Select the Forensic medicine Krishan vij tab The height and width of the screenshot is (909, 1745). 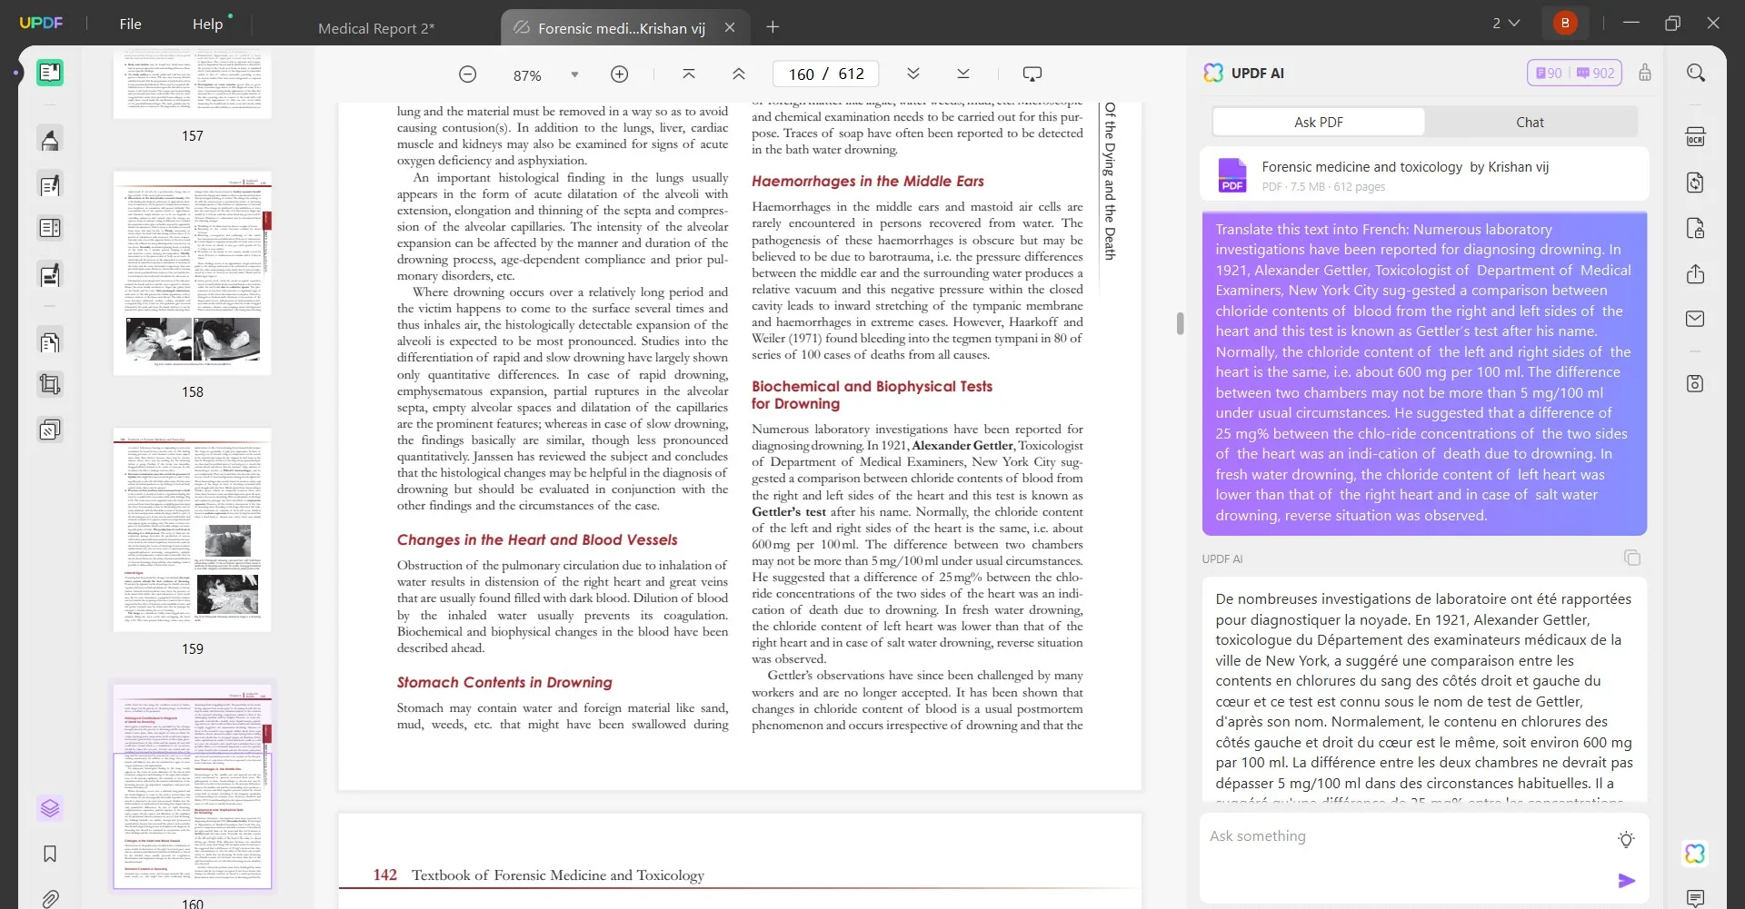pyautogui.click(x=622, y=28)
